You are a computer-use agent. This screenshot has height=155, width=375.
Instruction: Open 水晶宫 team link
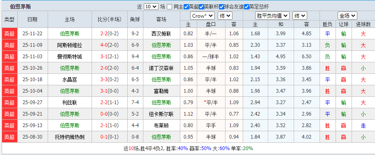pos(69,80)
